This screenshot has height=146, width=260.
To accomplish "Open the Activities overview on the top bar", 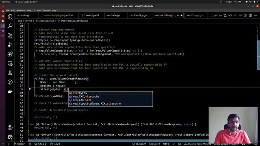I will pos(6,2).
